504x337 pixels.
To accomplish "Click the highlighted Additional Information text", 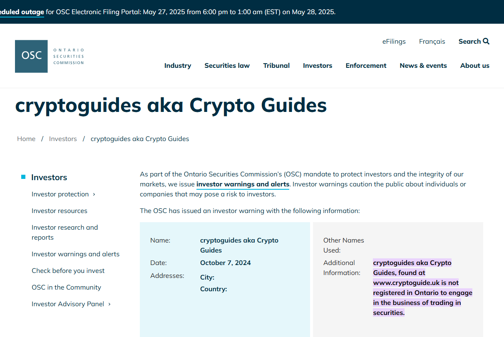I will 422,287.
